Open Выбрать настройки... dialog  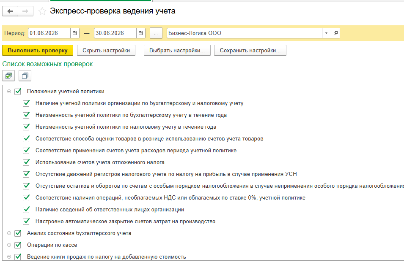177,50
